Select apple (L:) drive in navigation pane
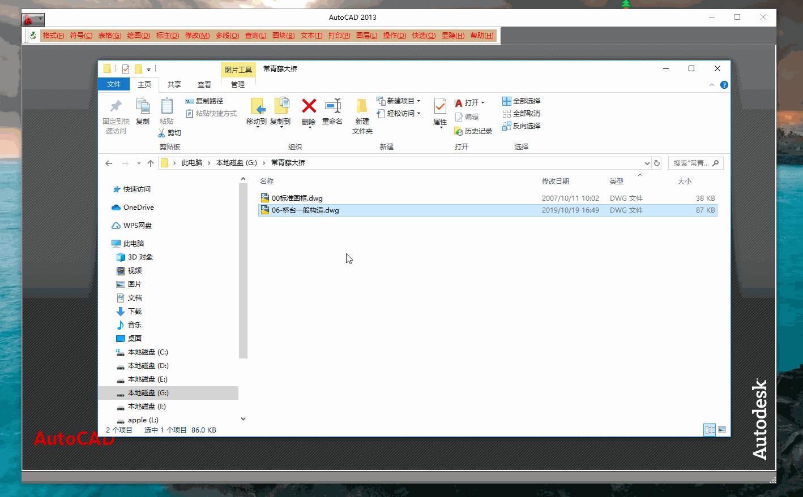Image resolution: width=803 pixels, height=497 pixels. tap(143, 420)
